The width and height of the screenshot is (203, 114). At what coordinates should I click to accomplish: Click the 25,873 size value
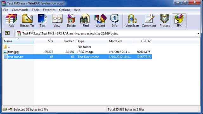[x=49, y=52]
